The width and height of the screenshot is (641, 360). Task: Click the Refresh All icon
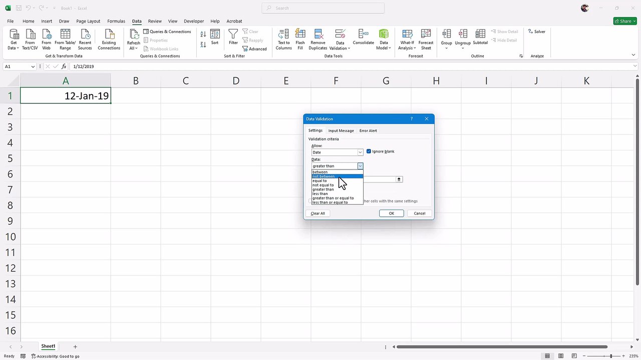134,34
